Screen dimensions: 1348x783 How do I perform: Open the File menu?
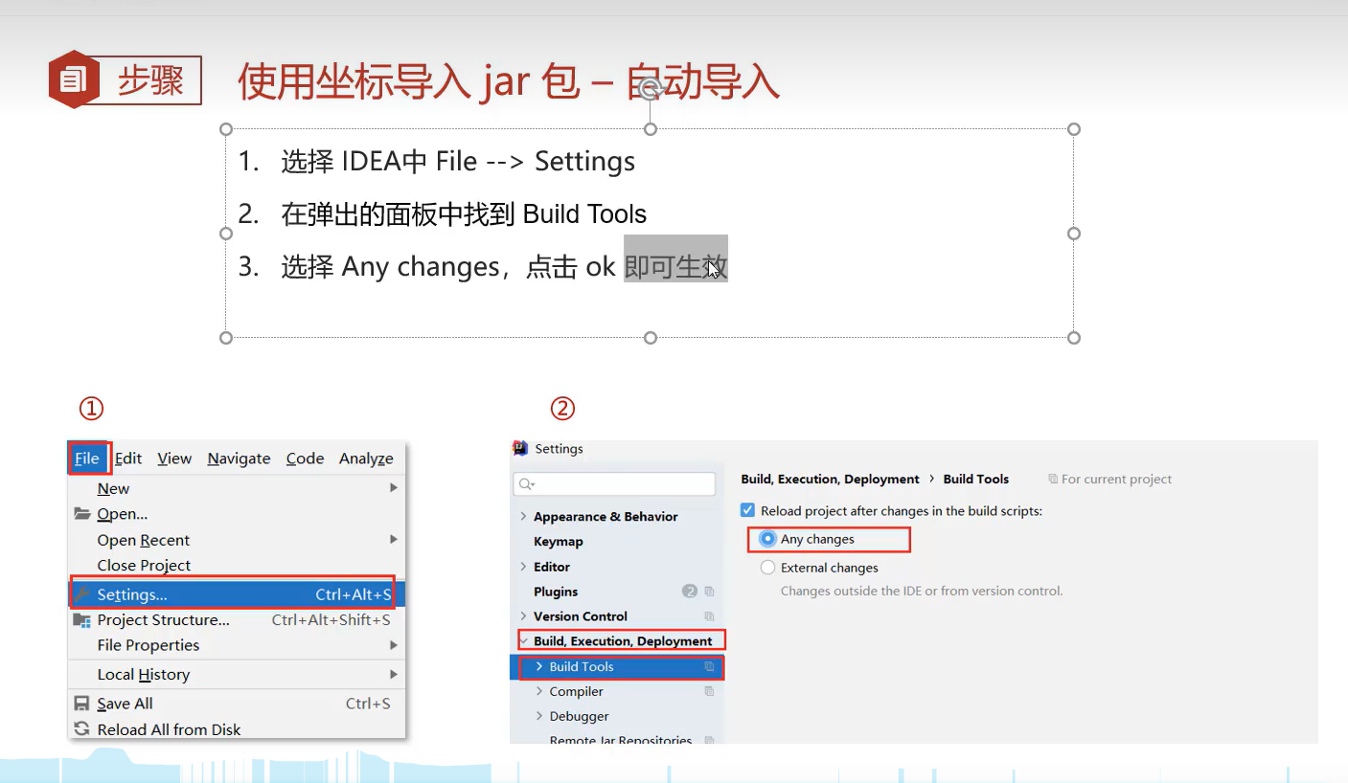coord(87,459)
